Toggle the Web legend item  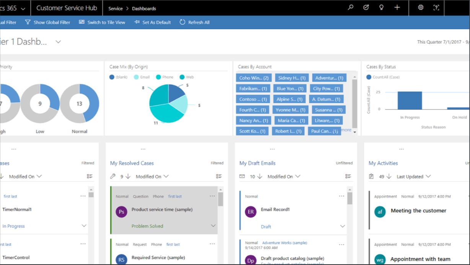187,77
